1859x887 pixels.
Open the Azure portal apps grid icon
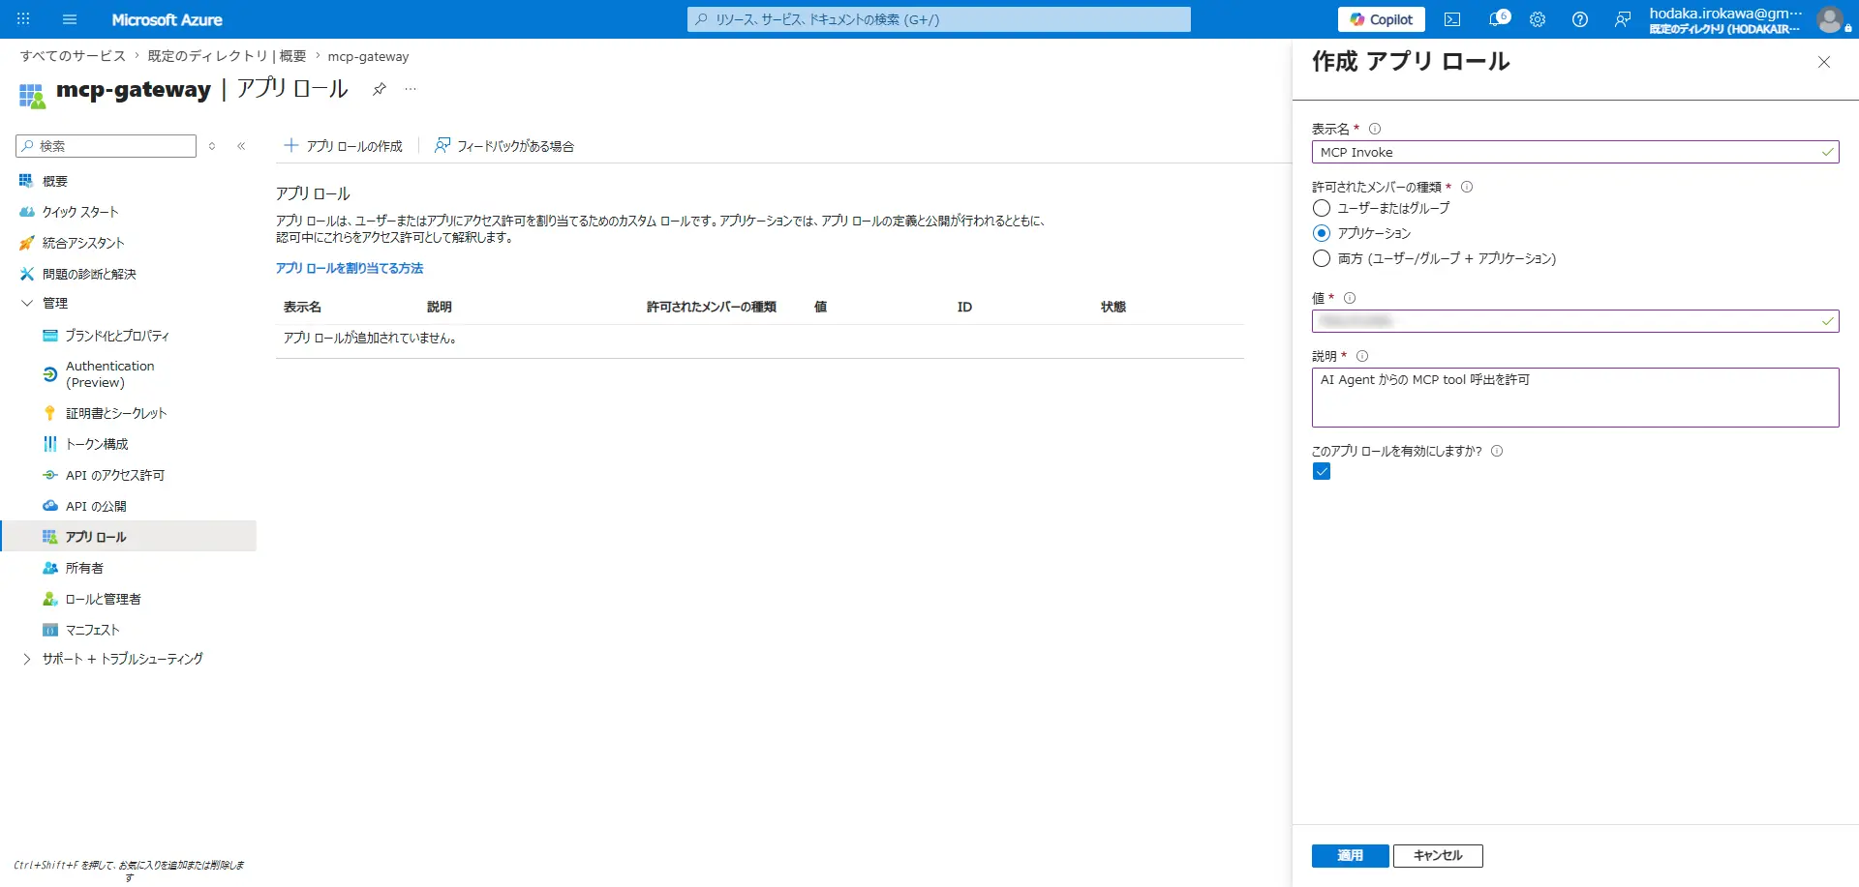23,19
